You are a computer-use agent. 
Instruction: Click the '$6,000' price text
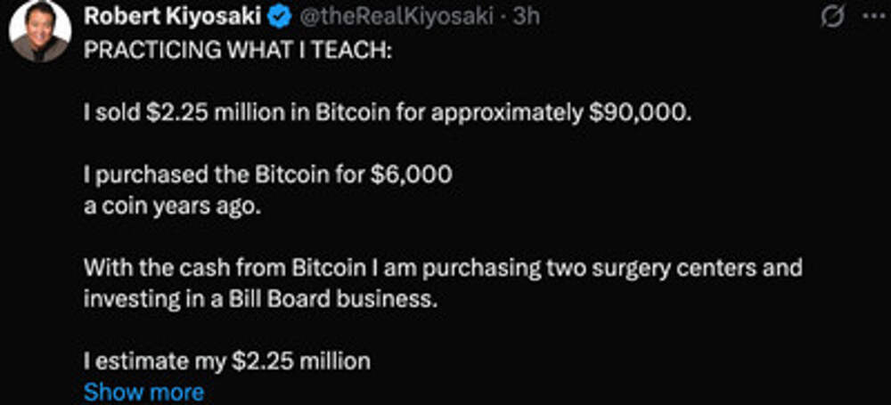coord(419,173)
